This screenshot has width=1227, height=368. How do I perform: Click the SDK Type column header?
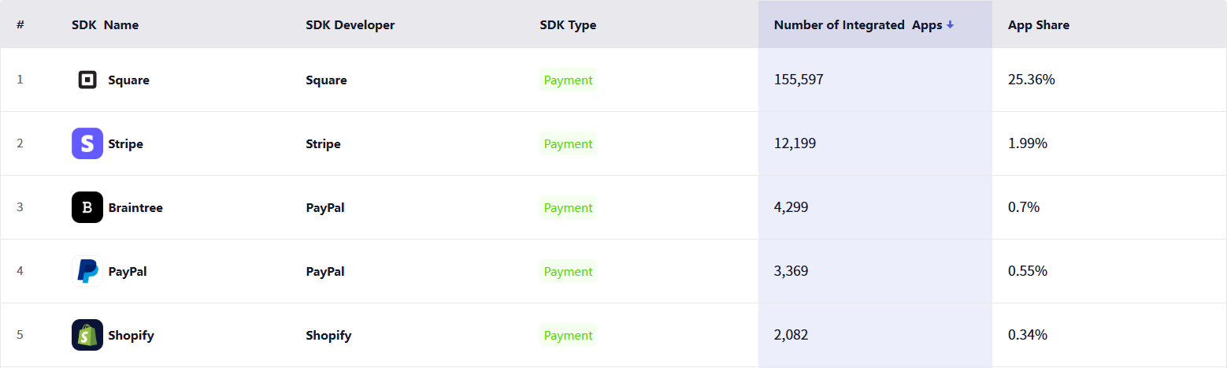[x=568, y=25]
